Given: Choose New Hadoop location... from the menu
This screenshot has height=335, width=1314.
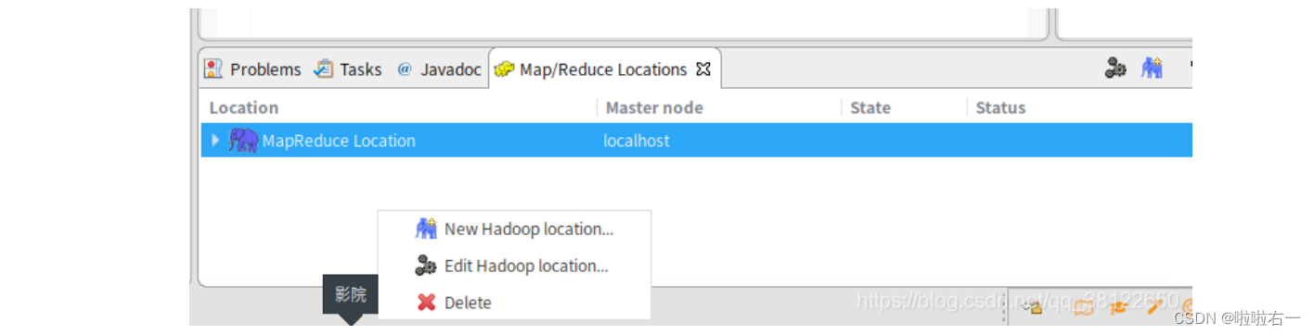Looking at the screenshot, I should click(x=529, y=229).
